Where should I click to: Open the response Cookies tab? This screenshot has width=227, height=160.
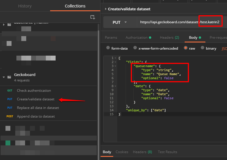click(x=122, y=152)
